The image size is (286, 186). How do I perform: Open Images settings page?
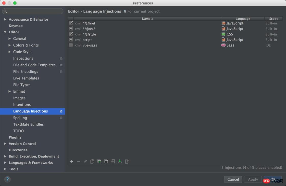[19, 98]
